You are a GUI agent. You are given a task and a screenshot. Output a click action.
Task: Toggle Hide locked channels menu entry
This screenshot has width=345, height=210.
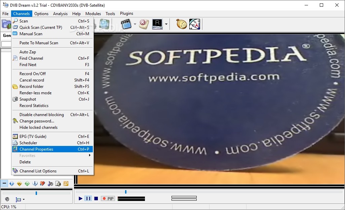click(x=52, y=127)
